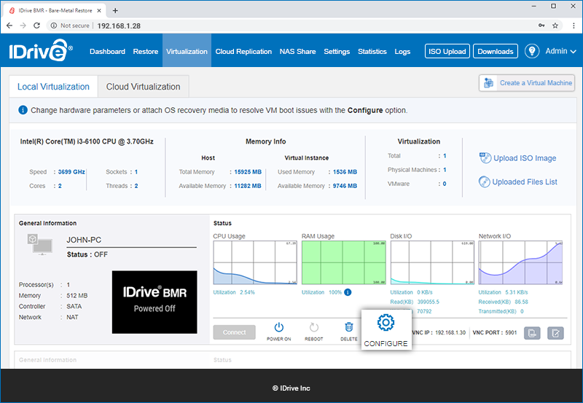Click the Disk I/O graph
Image resolution: width=583 pixels, height=403 pixels.
pyautogui.click(x=432, y=262)
